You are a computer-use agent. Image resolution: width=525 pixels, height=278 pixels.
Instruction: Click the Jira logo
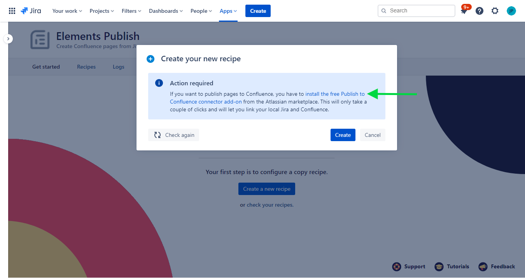coord(31,11)
